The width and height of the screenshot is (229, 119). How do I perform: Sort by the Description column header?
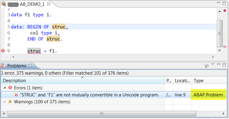click(x=83, y=81)
